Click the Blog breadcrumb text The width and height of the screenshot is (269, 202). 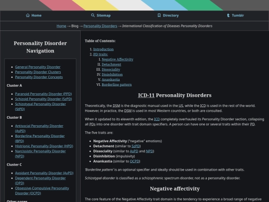click(x=75, y=26)
